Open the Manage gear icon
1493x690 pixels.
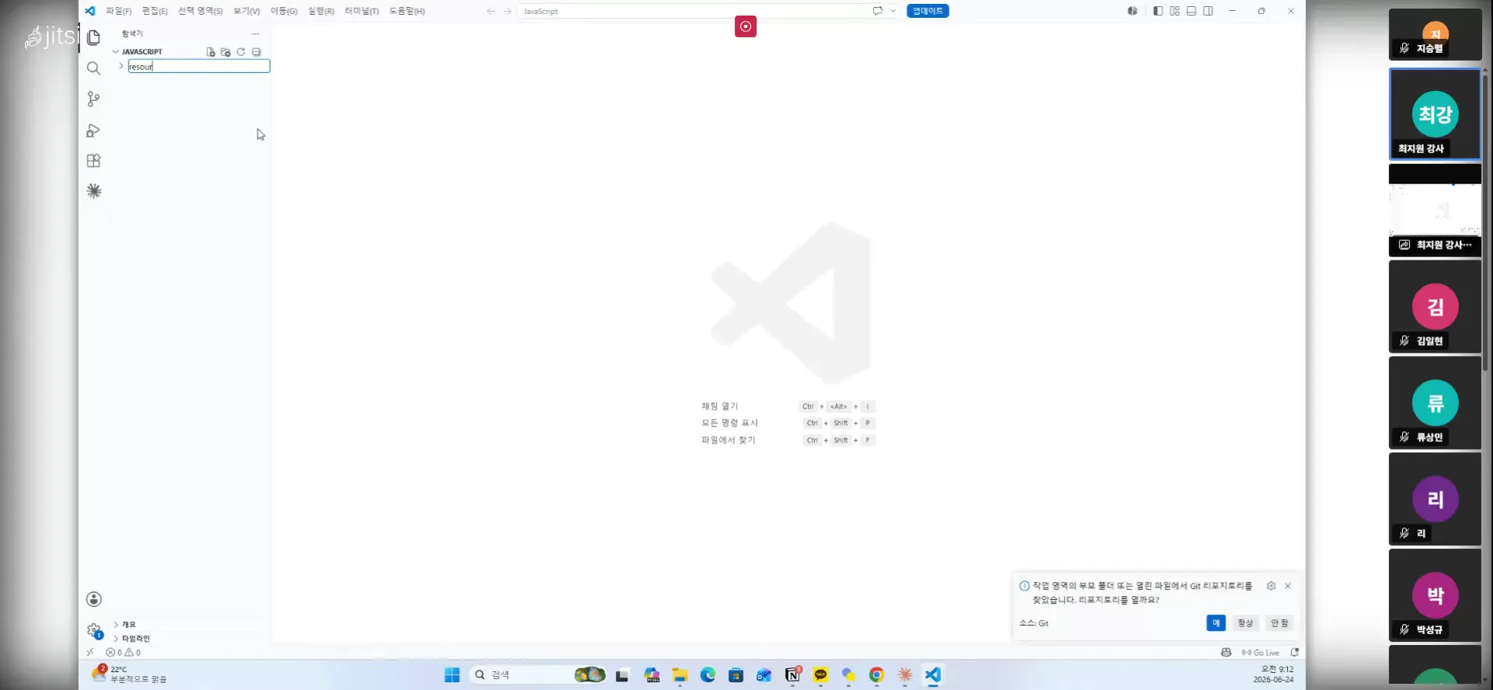point(94,630)
